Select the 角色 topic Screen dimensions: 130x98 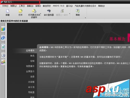pos(32,56)
